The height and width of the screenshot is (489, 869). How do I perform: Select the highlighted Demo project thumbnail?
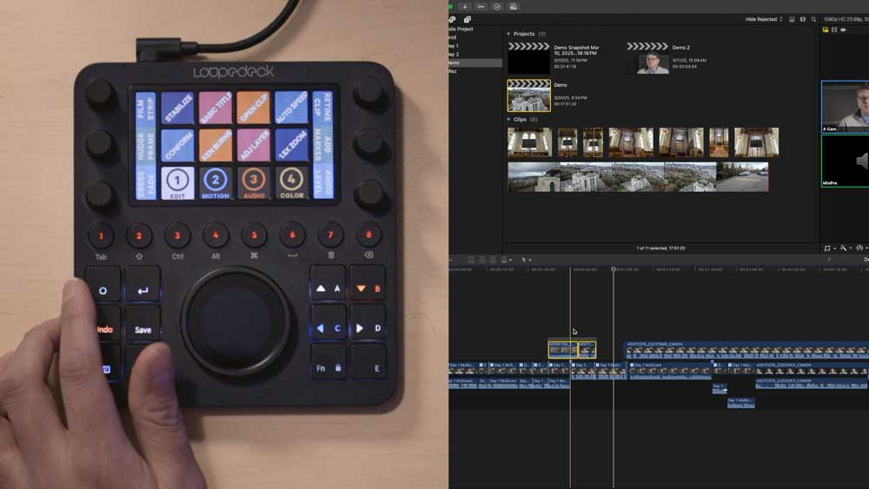pyautogui.click(x=528, y=96)
